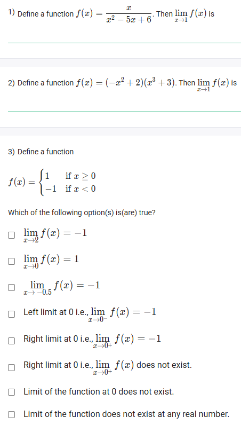241x425 pixels.
Task: Click the 'Left limit at 0 i.e.,' option text
Action: (x=57, y=312)
